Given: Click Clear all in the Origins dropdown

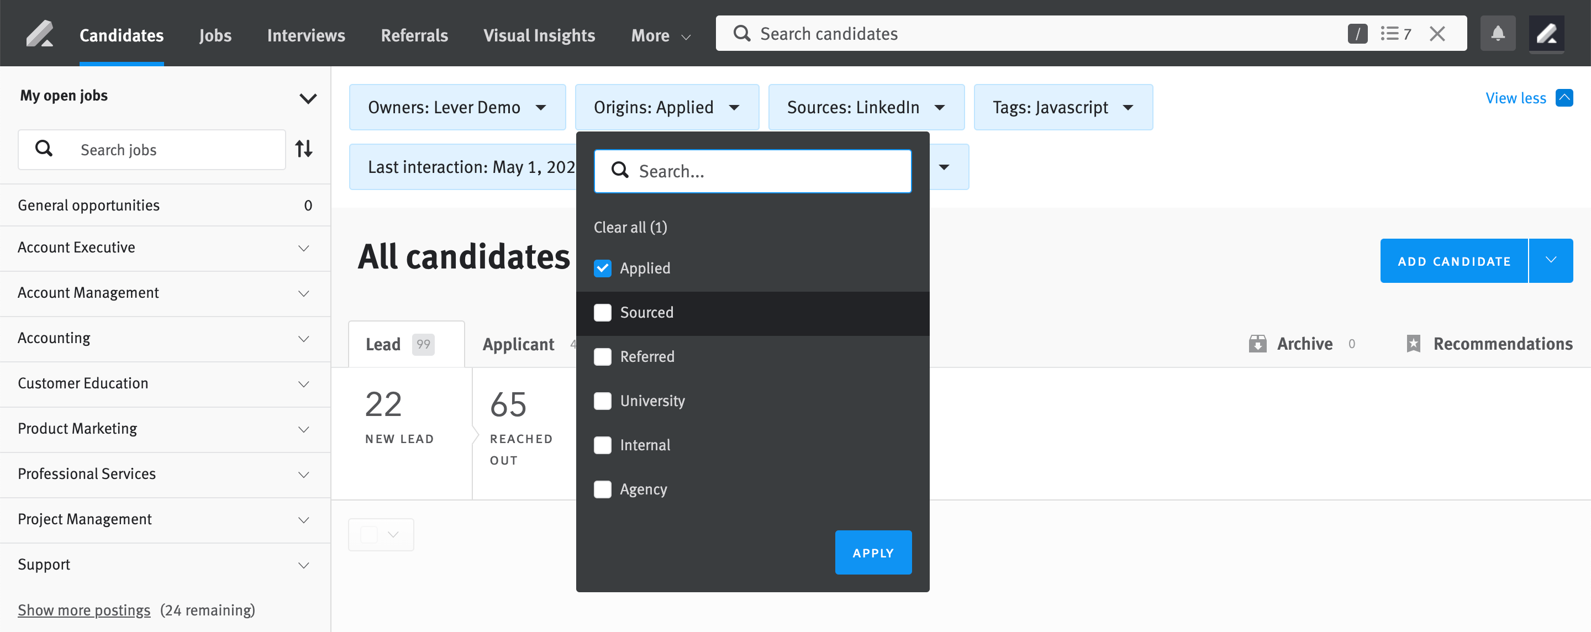Looking at the screenshot, I should coord(630,227).
